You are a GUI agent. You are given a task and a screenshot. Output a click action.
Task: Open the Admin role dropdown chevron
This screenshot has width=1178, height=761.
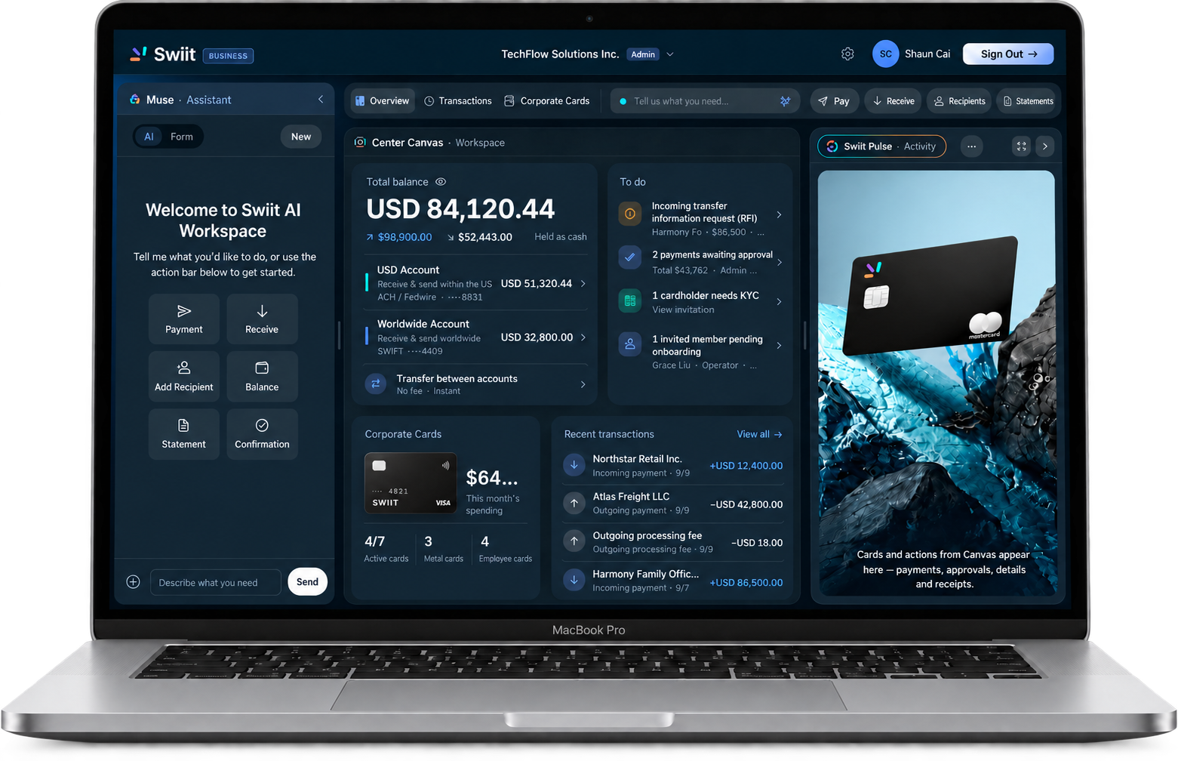[x=670, y=54]
